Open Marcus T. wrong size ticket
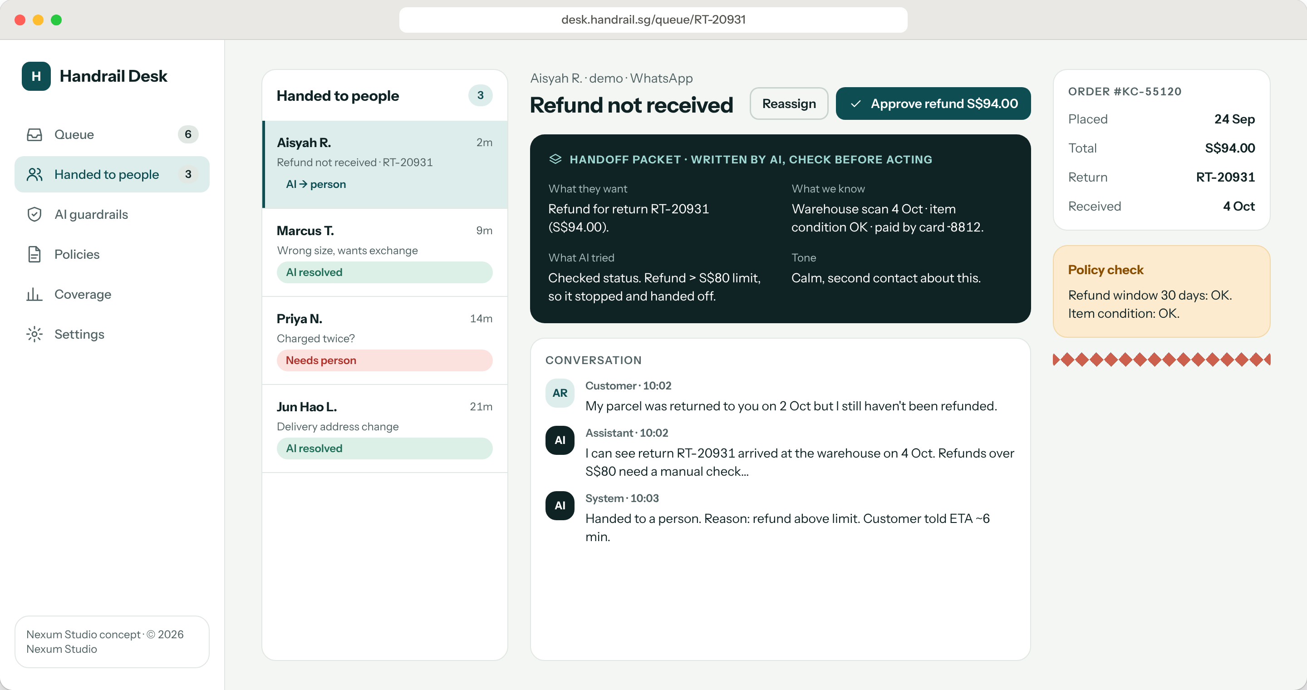This screenshot has height=690, width=1307. point(384,253)
